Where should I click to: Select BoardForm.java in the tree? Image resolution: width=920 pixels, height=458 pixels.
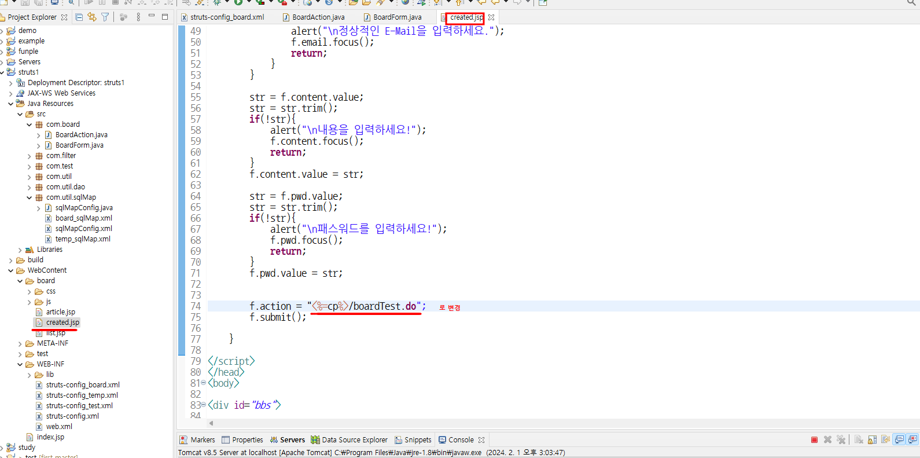pos(79,145)
